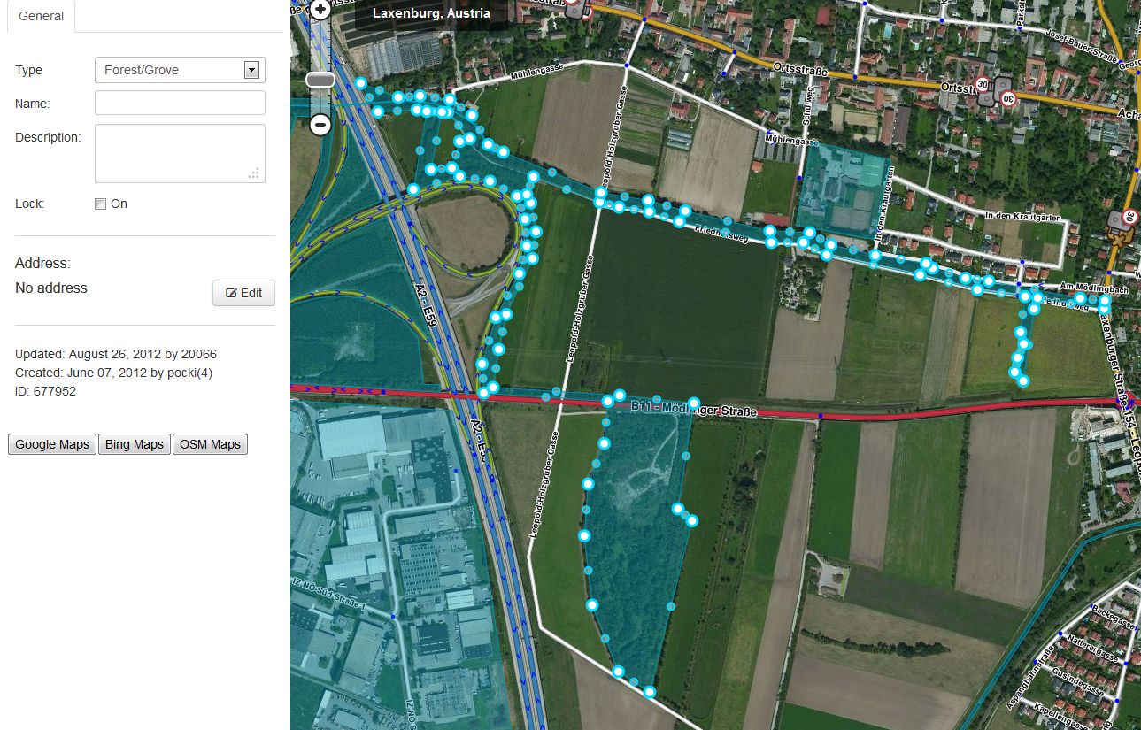Click the Laxenburg, Austria location label
This screenshot has height=730, width=1141.
431,13
